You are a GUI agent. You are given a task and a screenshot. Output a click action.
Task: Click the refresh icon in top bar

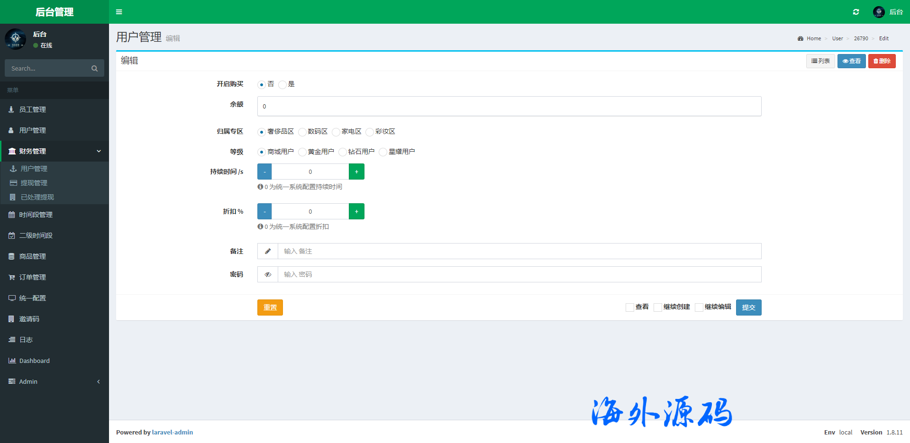click(856, 12)
